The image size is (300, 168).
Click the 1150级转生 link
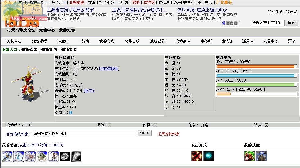pos(108,68)
